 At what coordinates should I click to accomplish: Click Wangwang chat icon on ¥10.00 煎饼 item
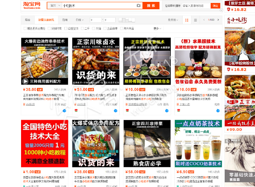click(x=167, y=111)
